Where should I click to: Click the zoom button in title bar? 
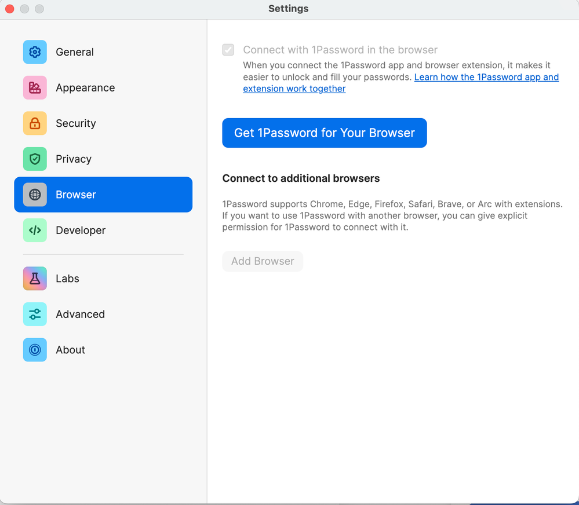coord(39,9)
